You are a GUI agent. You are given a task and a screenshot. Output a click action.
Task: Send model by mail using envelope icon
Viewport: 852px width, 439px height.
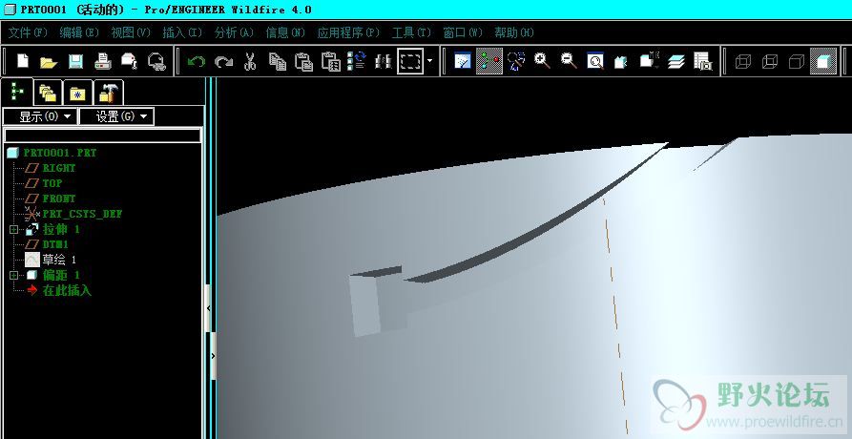pyautogui.click(x=130, y=61)
